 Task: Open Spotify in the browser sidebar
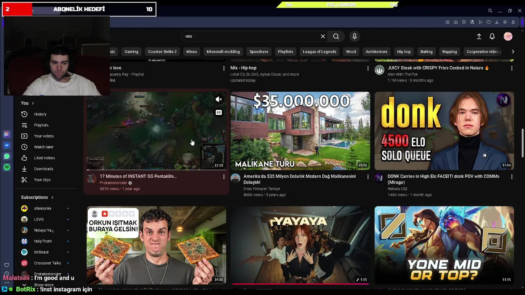click(7, 167)
